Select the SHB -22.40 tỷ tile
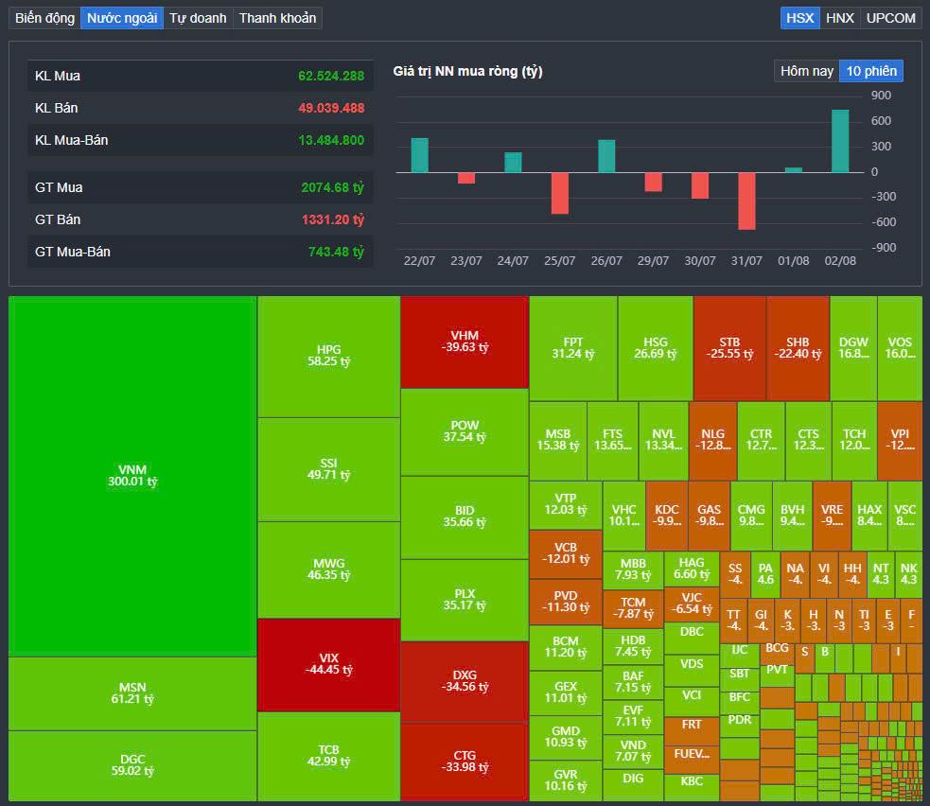 798,349
